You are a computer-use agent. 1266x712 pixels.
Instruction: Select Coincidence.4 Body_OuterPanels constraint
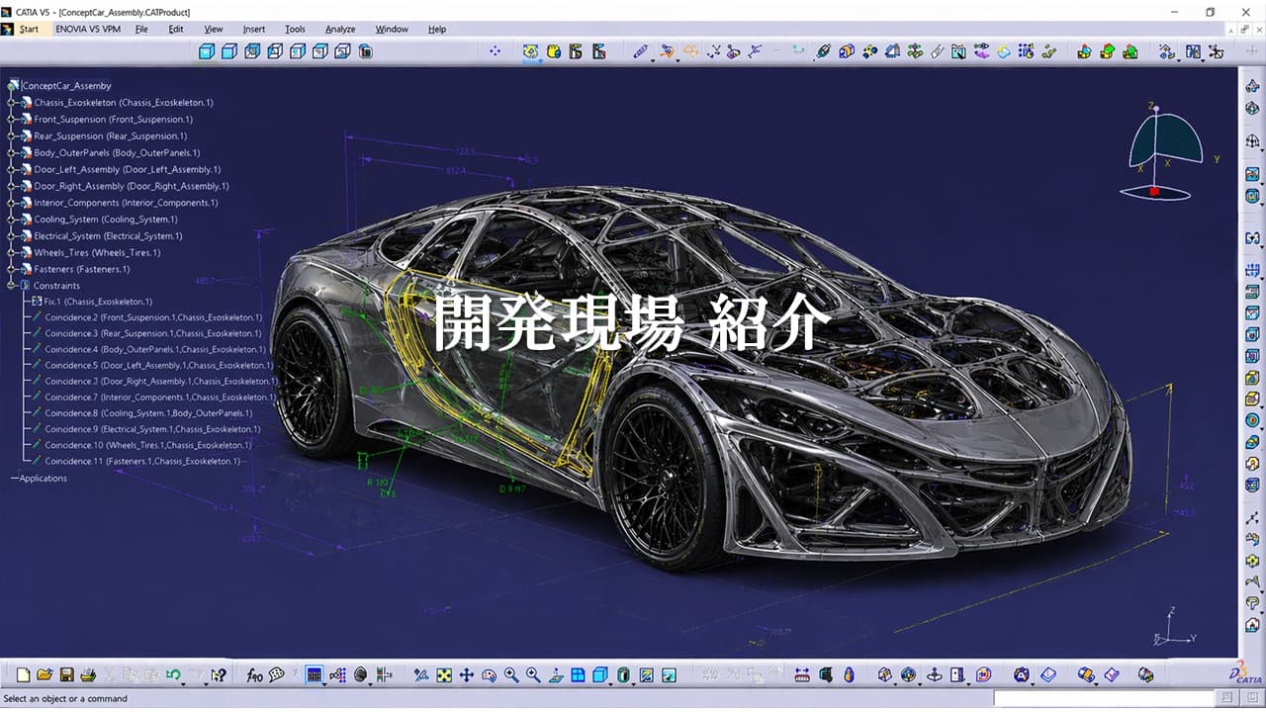(155, 349)
